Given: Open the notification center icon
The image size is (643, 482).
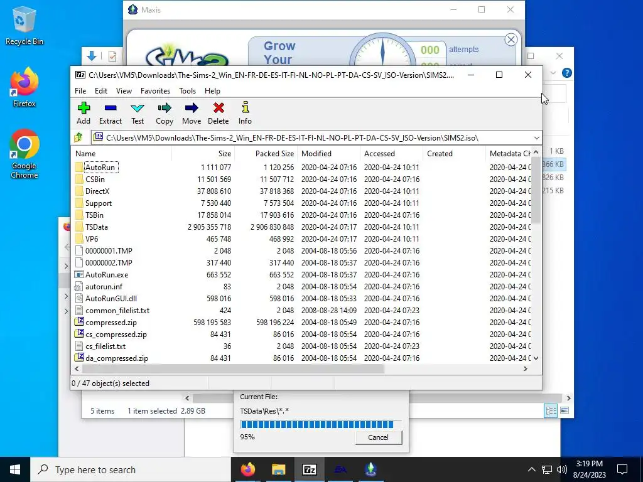Looking at the screenshot, I should pos(622,469).
